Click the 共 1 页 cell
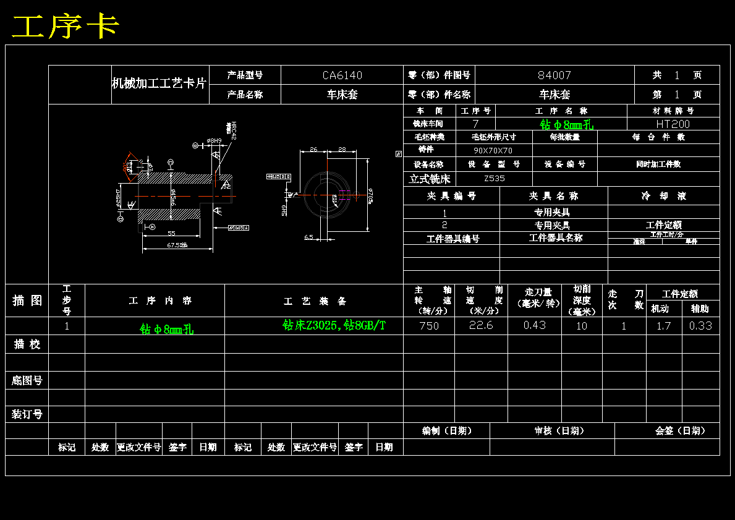Viewport: 735px width, 520px height. coord(677,75)
